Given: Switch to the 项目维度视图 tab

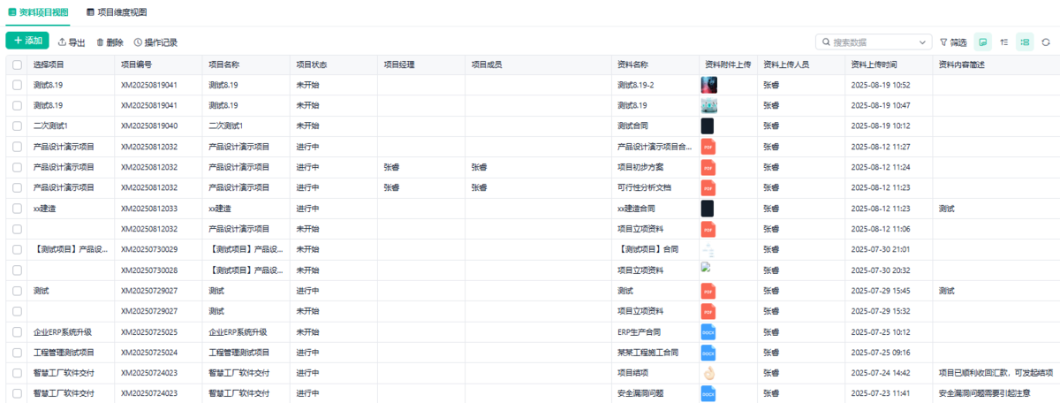Looking at the screenshot, I should tap(117, 12).
